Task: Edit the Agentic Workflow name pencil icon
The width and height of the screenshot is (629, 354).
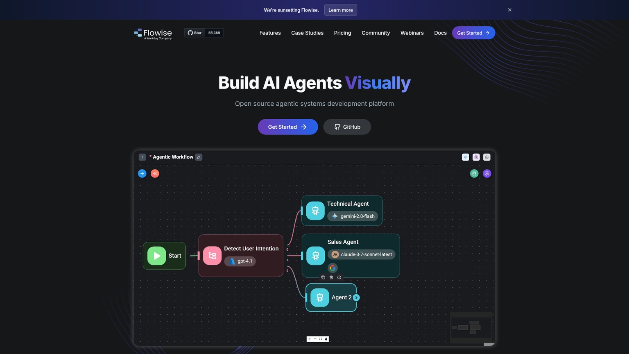Action: [199, 157]
